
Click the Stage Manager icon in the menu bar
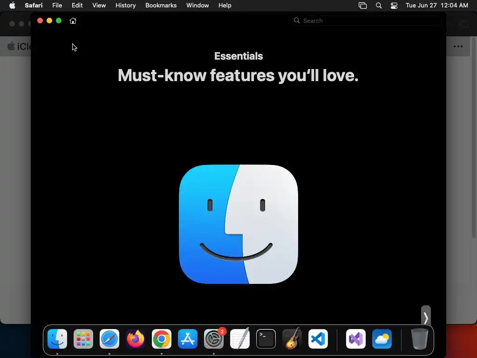(362, 6)
